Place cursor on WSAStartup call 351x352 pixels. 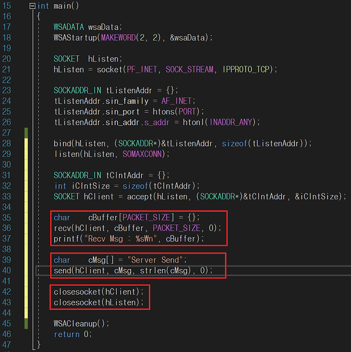pos(75,38)
